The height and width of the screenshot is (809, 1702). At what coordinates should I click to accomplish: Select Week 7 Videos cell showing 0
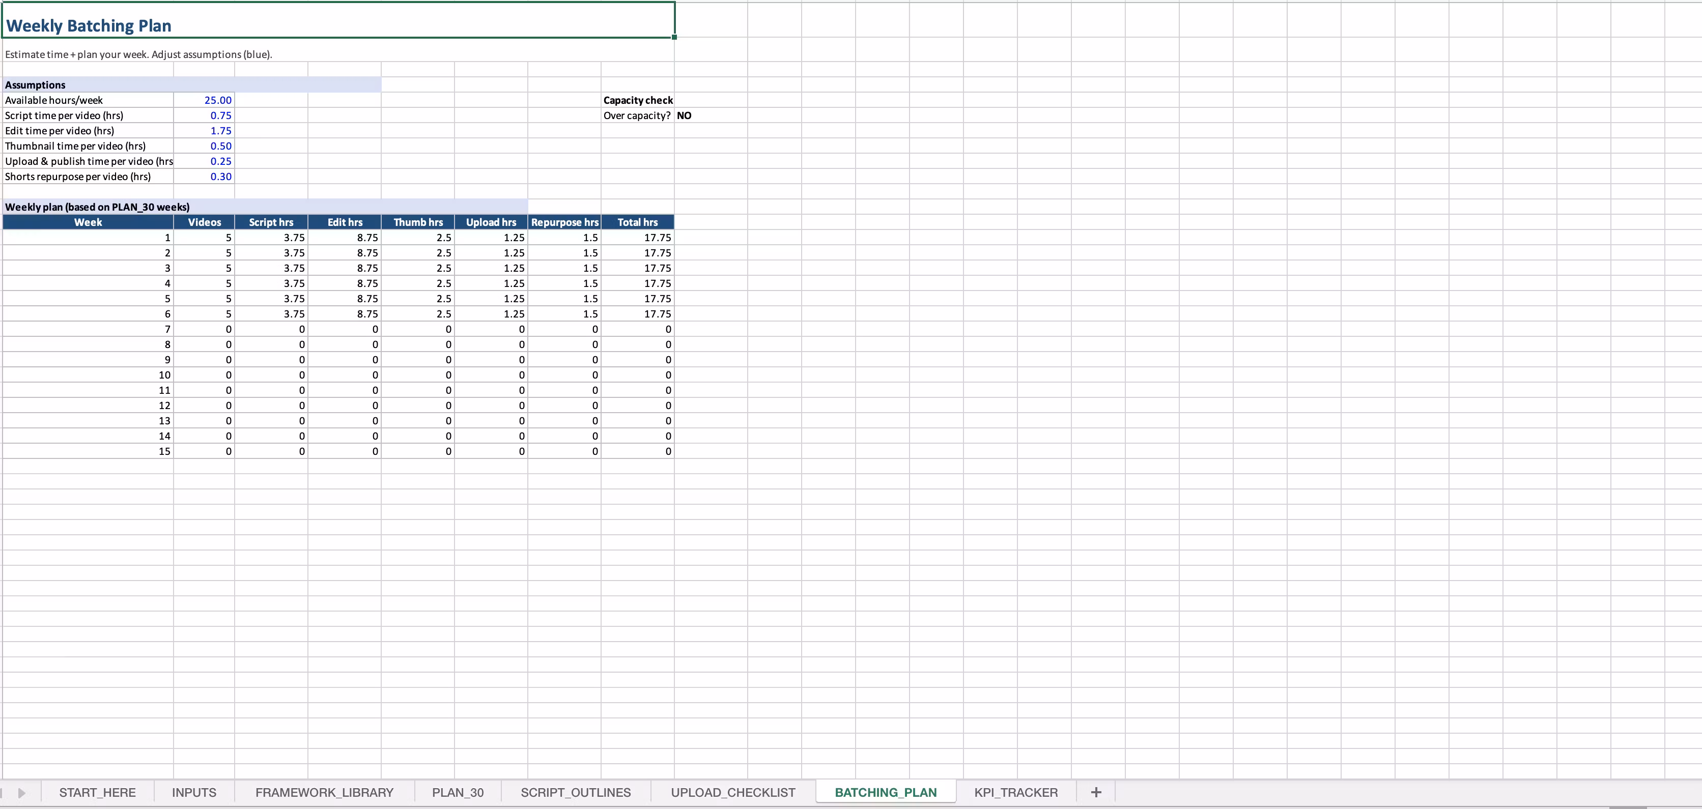(204, 329)
